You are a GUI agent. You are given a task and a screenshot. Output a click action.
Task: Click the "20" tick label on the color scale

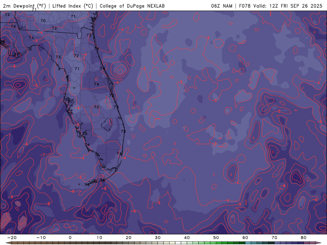tap(128, 238)
